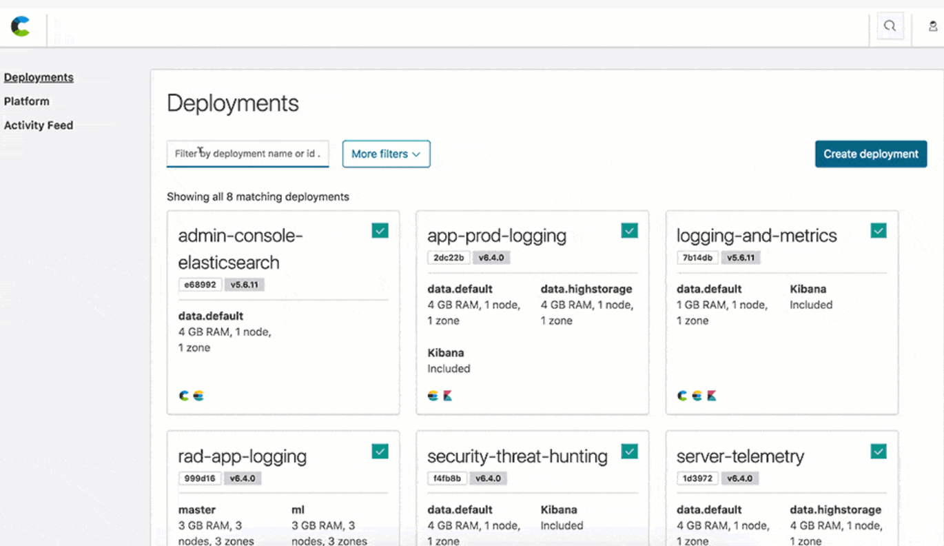Toggle checkbox on admin-console-elasticsearch card
944x546 pixels.
tap(380, 230)
